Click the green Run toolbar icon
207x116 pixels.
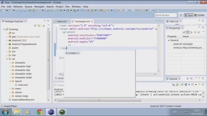pyautogui.click(x=68, y=10)
